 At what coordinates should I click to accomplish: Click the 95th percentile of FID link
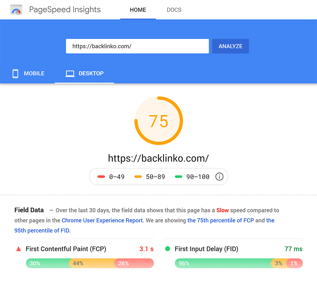coord(41,230)
